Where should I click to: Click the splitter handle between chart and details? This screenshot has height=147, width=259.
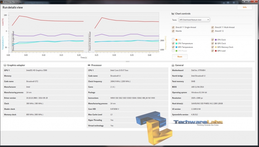127,61
